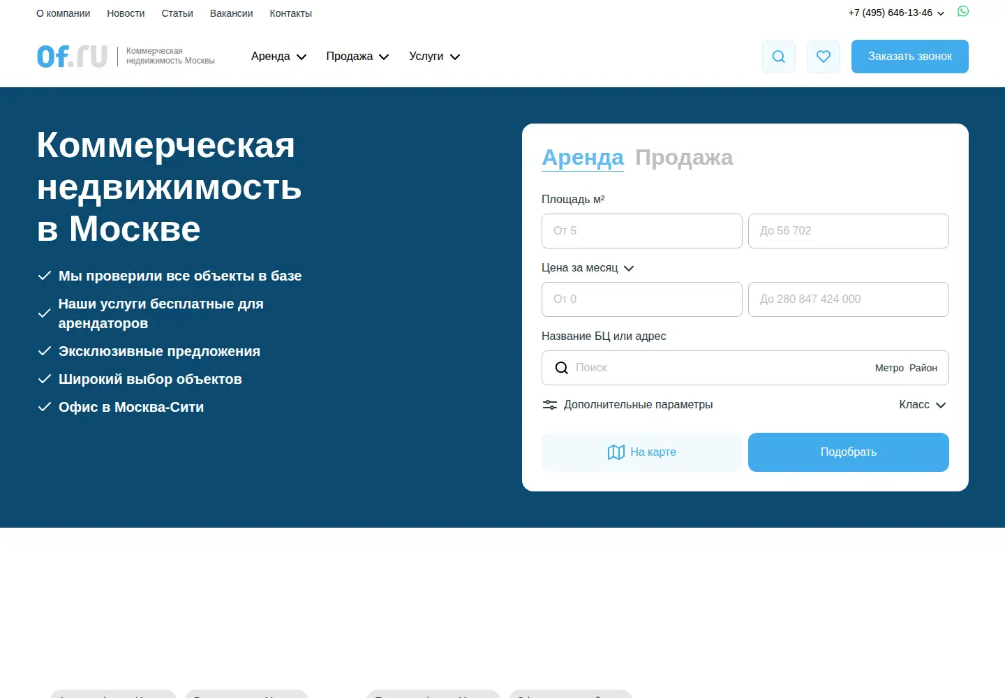Click the search magnifier button in header

click(x=779, y=57)
